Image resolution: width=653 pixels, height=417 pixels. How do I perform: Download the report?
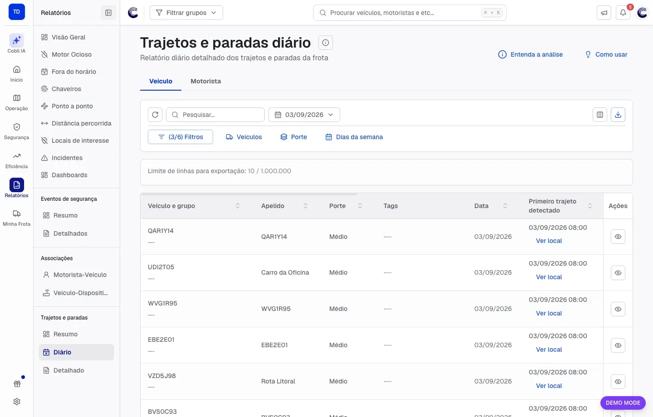click(x=618, y=115)
